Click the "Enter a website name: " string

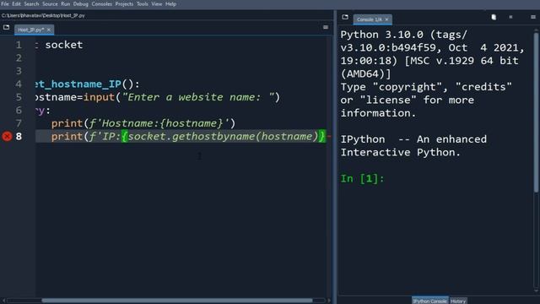198,97
